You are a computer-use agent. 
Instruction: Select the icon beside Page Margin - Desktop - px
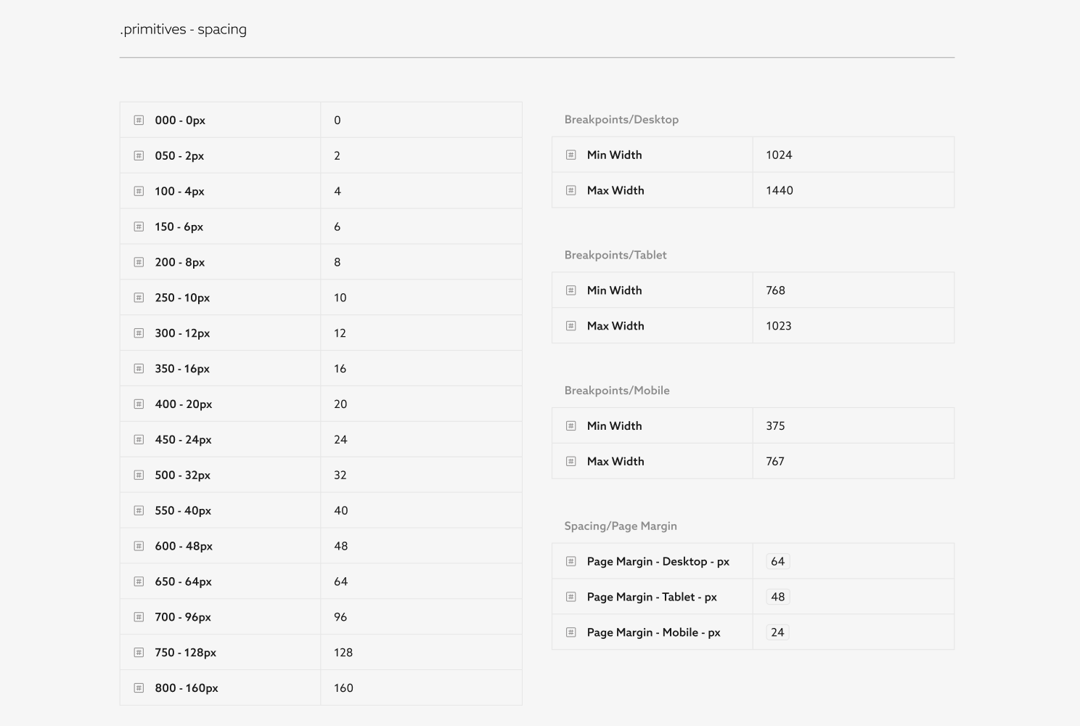pyautogui.click(x=571, y=561)
